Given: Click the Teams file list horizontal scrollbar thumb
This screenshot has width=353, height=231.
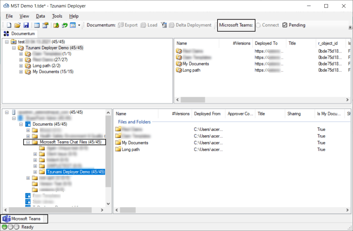Looking at the screenshot, I should coord(128,210).
